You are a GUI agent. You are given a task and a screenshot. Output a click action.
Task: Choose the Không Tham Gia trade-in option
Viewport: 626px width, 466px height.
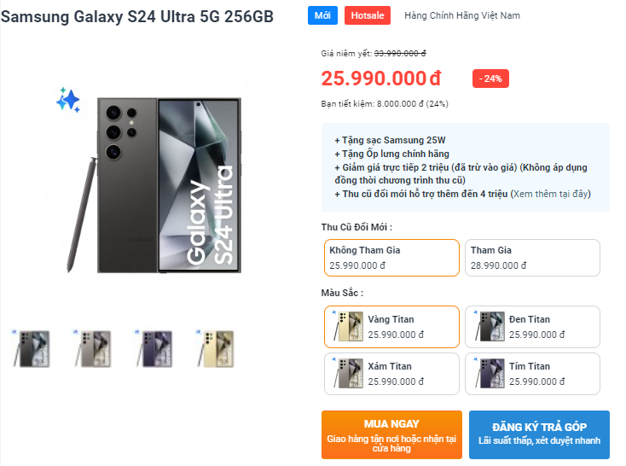pyautogui.click(x=392, y=258)
